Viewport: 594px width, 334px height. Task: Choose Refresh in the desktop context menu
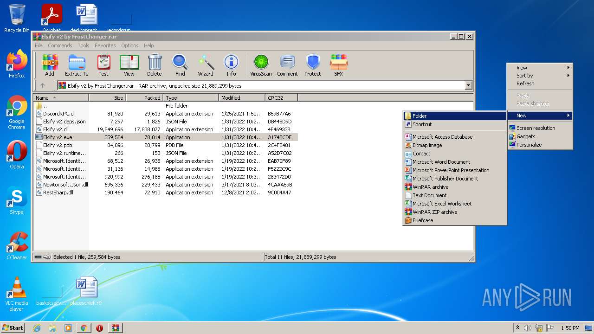point(540,83)
